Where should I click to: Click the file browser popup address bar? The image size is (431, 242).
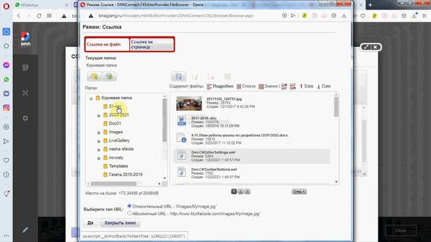click(176, 15)
